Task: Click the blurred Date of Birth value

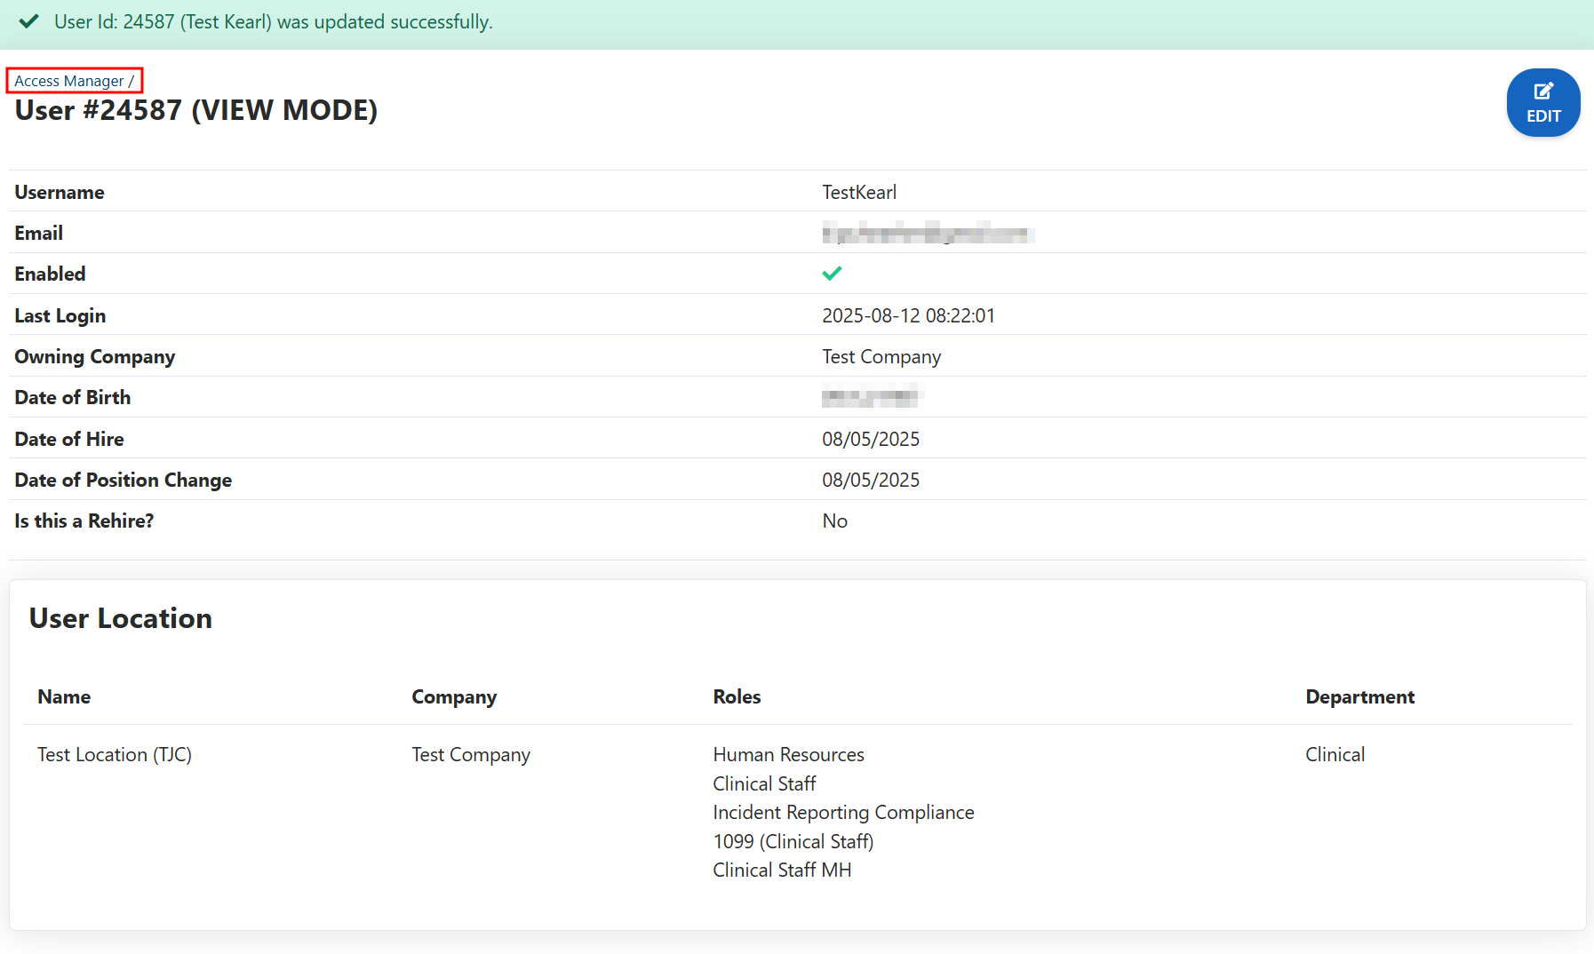Action: pos(872,397)
